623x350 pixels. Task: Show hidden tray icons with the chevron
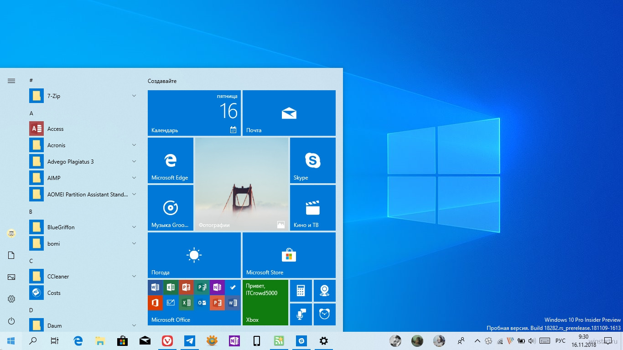coord(477,341)
